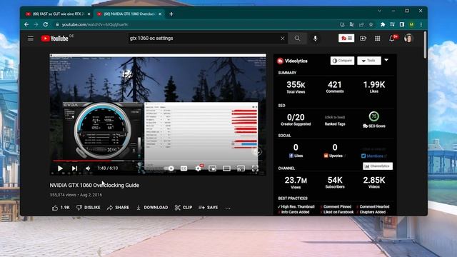Click the share page icon in address bar
This screenshot has height=257, width=457.
coord(361,24)
